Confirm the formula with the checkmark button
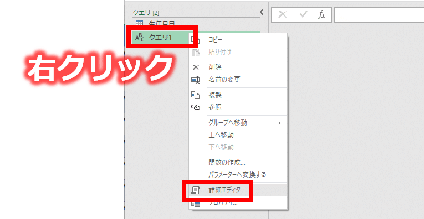This screenshot has height=219, width=424. pyautogui.click(x=303, y=15)
